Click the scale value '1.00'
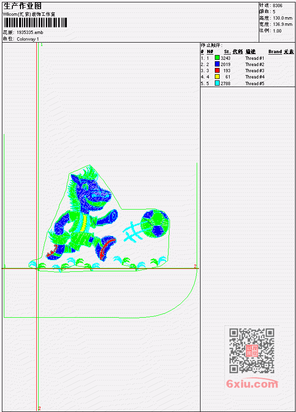The width and height of the screenshot is (296, 412). [x=277, y=31]
